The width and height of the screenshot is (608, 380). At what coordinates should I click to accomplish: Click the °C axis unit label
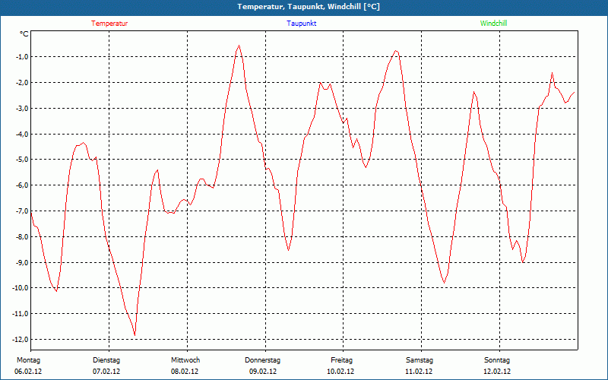[x=24, y=34]
